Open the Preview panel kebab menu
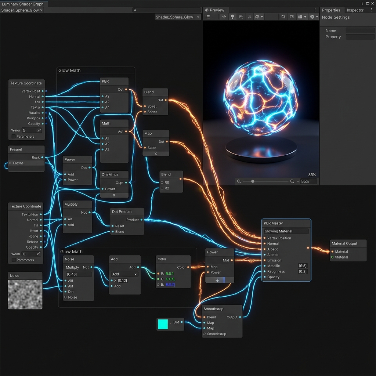 [315, 10]
